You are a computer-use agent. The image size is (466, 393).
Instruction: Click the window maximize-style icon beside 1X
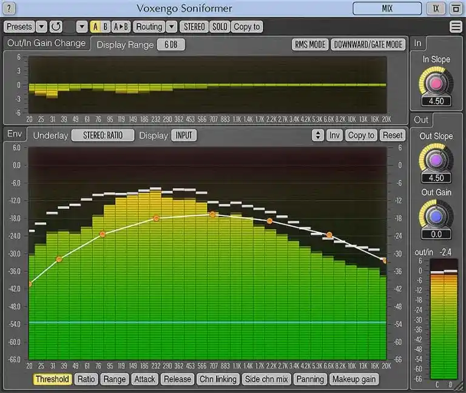coord(456,8)
